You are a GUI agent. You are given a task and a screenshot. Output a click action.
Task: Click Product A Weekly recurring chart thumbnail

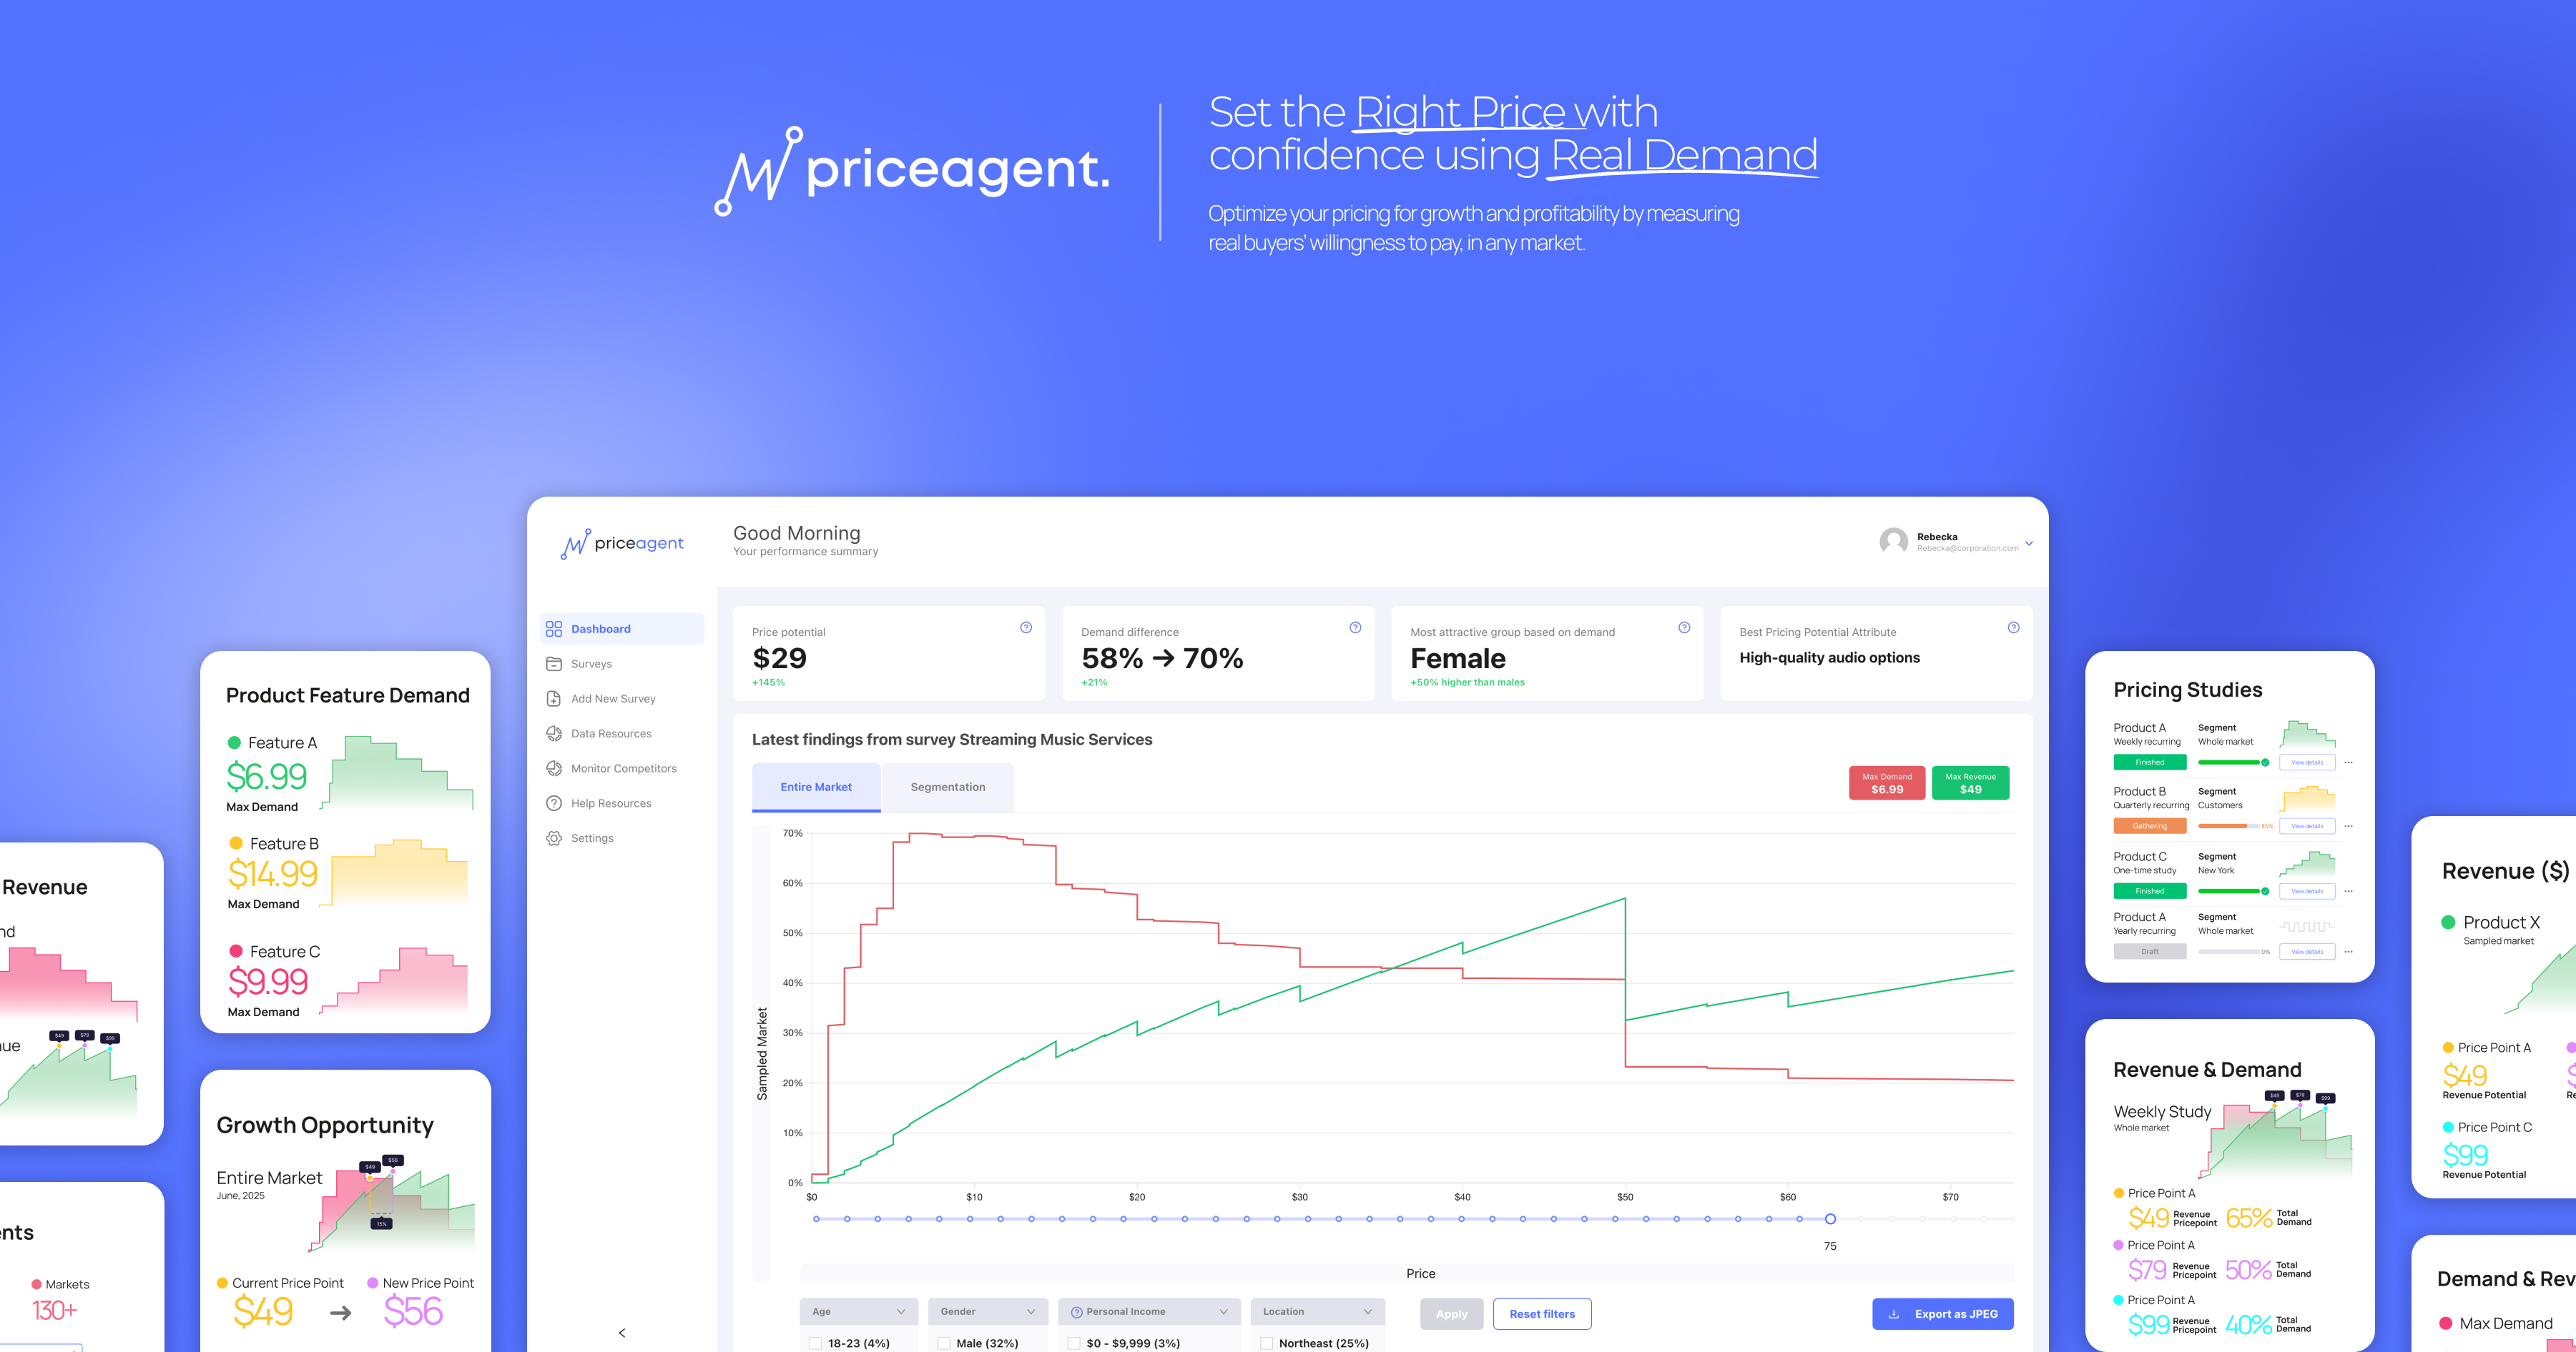pyautogui.click(x=2307, y=735)
